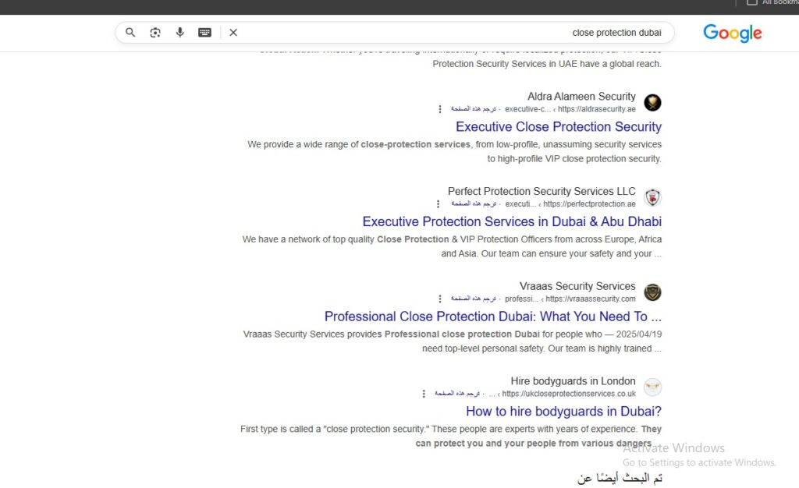Click the Vraaas Security Services favicon
The image size is (799, 488).
point(652,292)
